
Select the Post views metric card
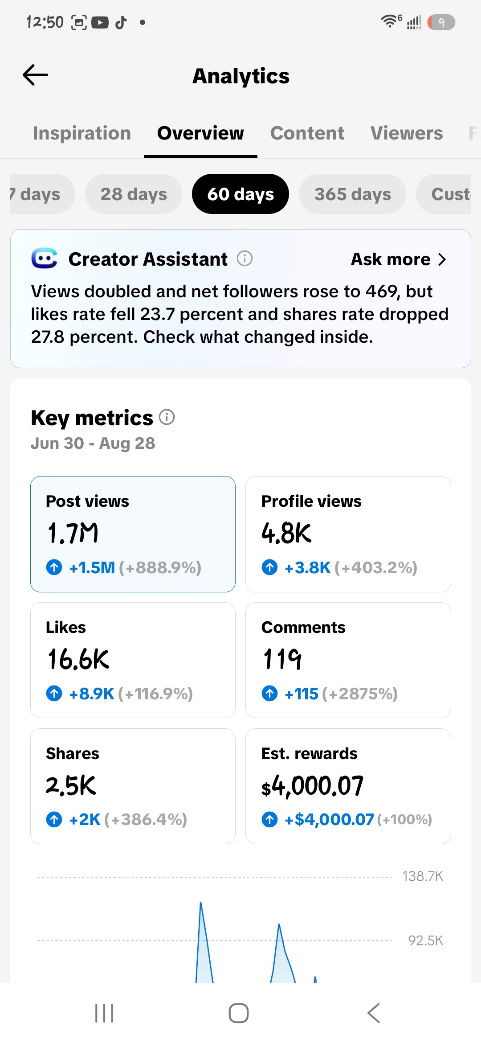click(133, 534)
